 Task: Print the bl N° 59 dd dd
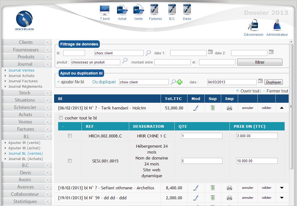(x=229, y=198)
